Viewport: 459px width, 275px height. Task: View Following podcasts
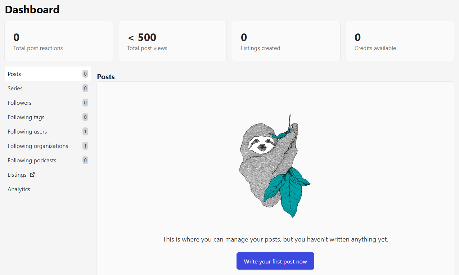[32, 160]
